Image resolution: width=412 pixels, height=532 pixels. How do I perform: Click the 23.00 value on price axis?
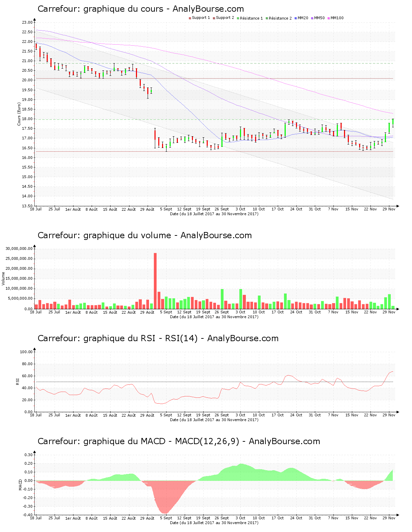point(27,22)
